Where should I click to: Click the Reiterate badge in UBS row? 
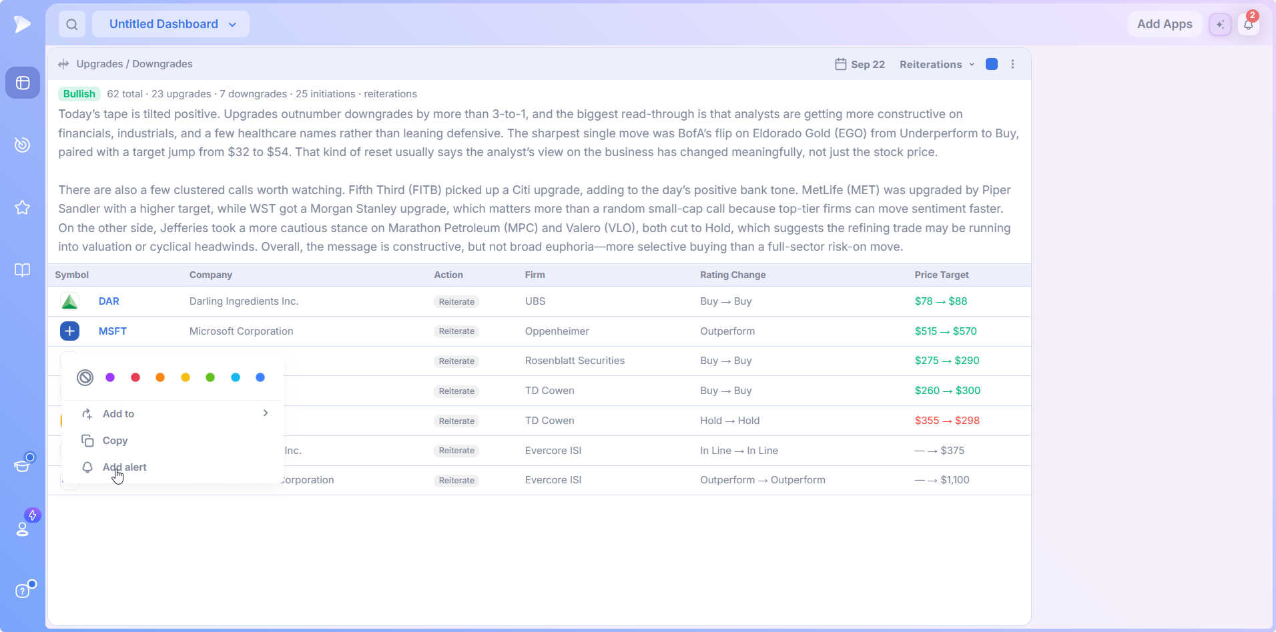coord(456,302)
